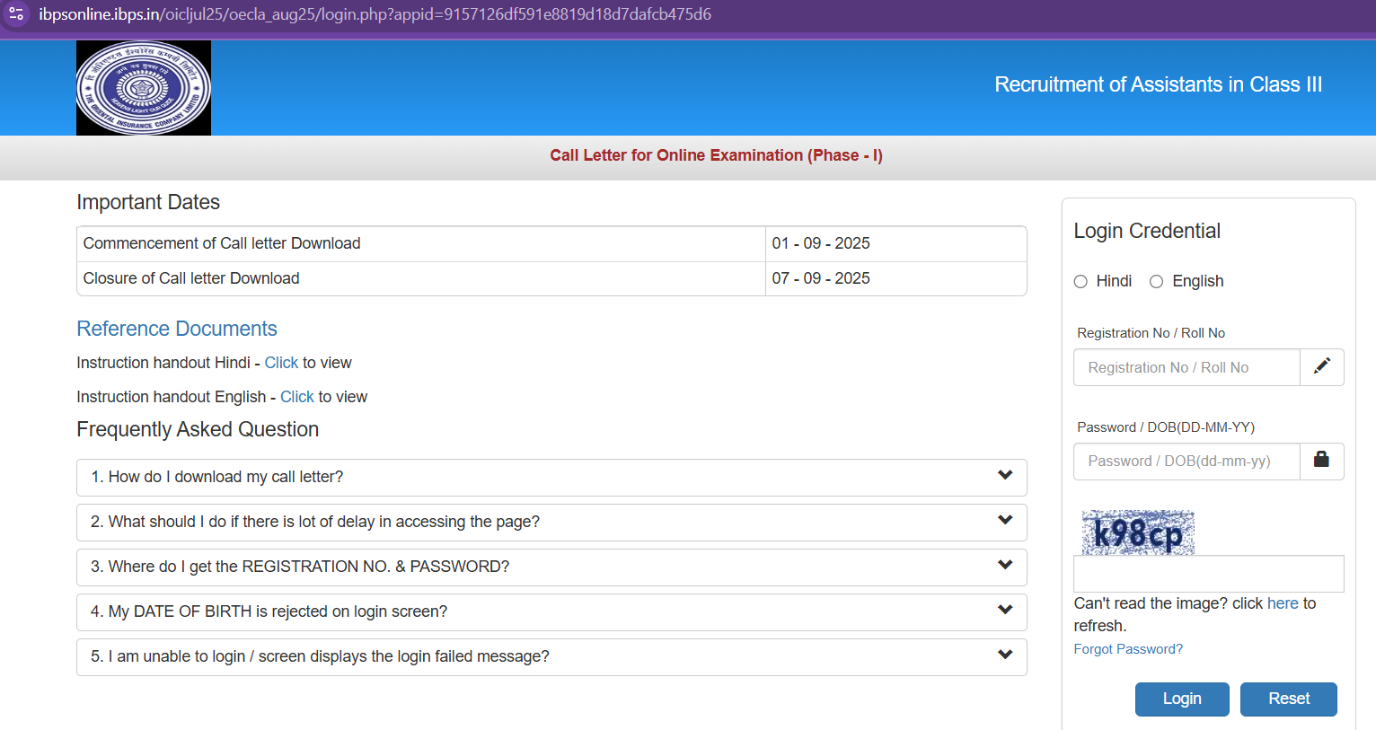Image resolution: width=1376 pixels, height=730 pixels.
Task: Click the Login button
Action: pos(1182,699)
